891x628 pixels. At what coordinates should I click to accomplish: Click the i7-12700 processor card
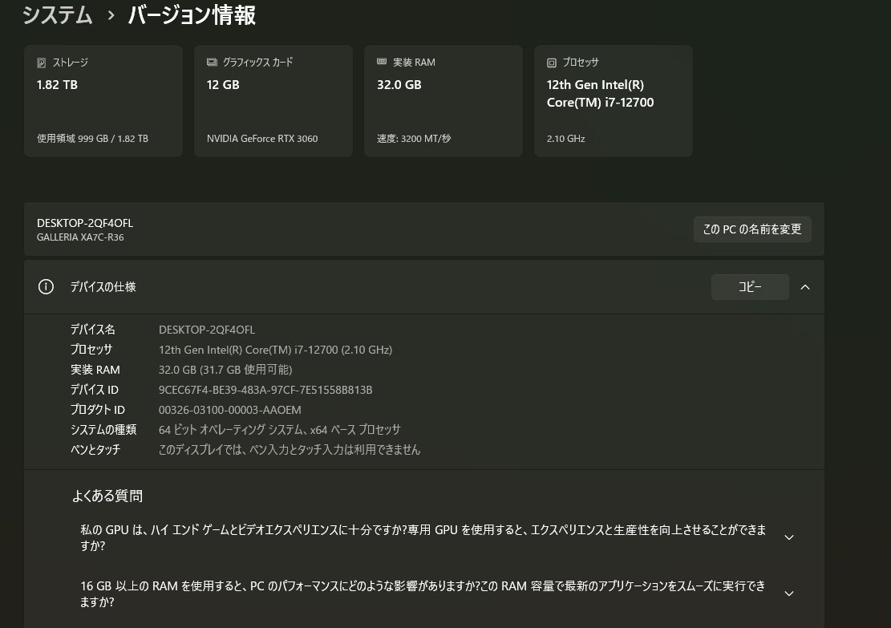(613, 100)
